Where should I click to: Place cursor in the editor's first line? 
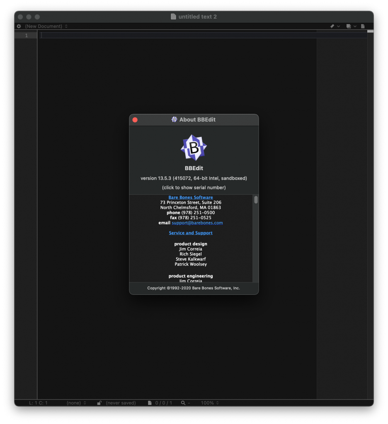click(203, 36)
